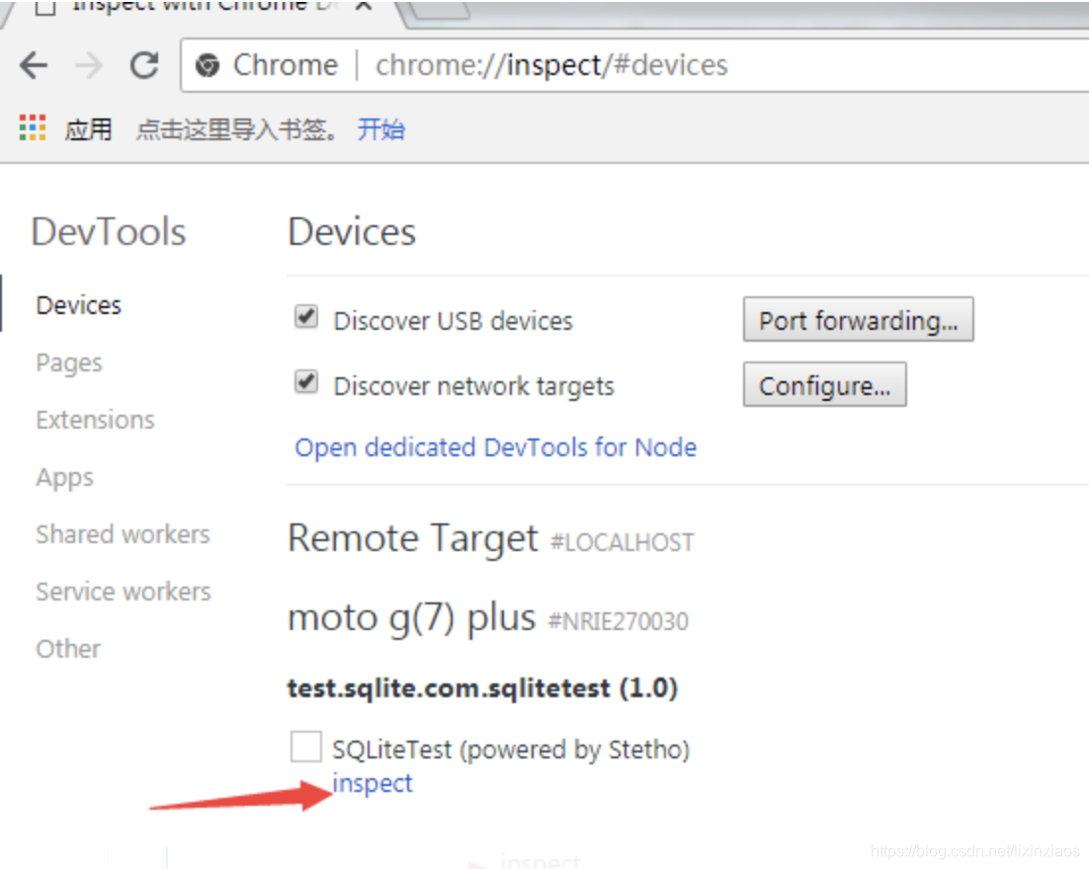Open a new tab next to the Inspect with Chrome tab
This screenshot has width=1089, height=869.
(436, 10)
